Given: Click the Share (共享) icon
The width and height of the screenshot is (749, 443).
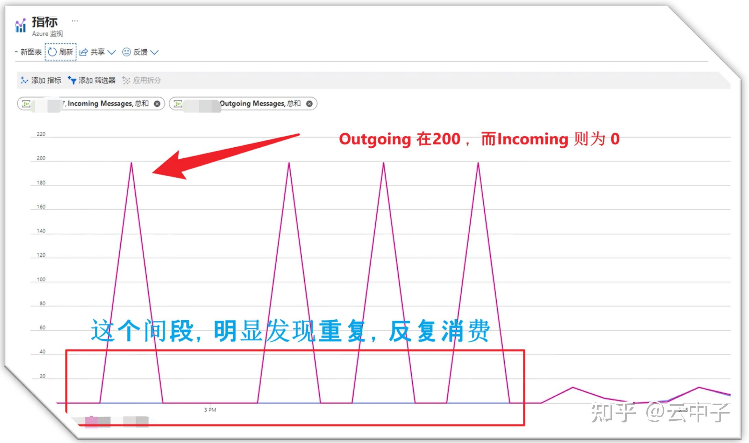Looking at the screenshot, I should [x=84, y=52].
